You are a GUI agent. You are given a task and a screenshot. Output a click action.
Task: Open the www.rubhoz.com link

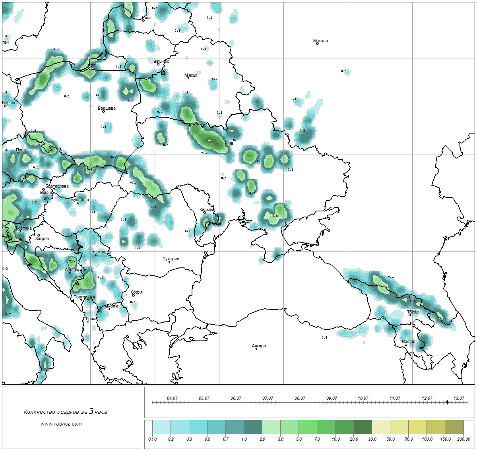(x=61, y=424)
